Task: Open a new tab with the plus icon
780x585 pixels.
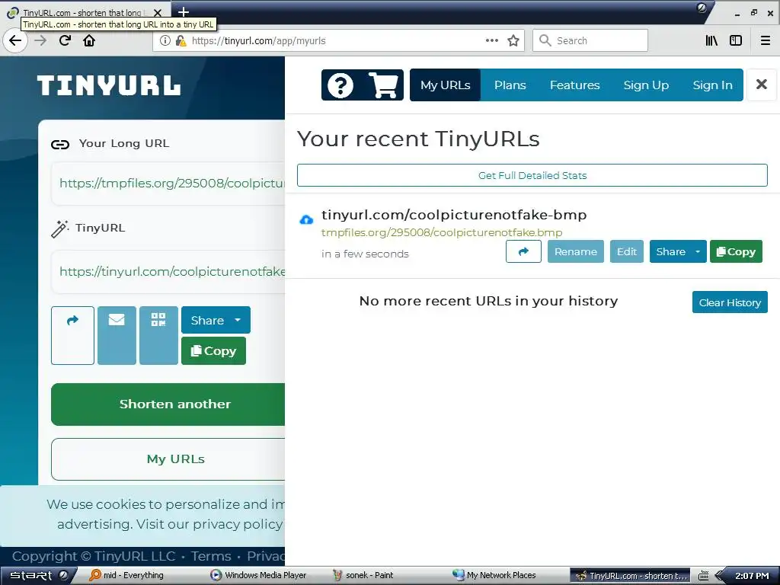Action: point(184,12)
